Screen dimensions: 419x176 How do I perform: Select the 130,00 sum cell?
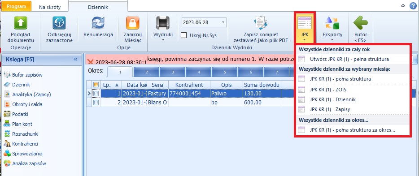click(262, 94)
